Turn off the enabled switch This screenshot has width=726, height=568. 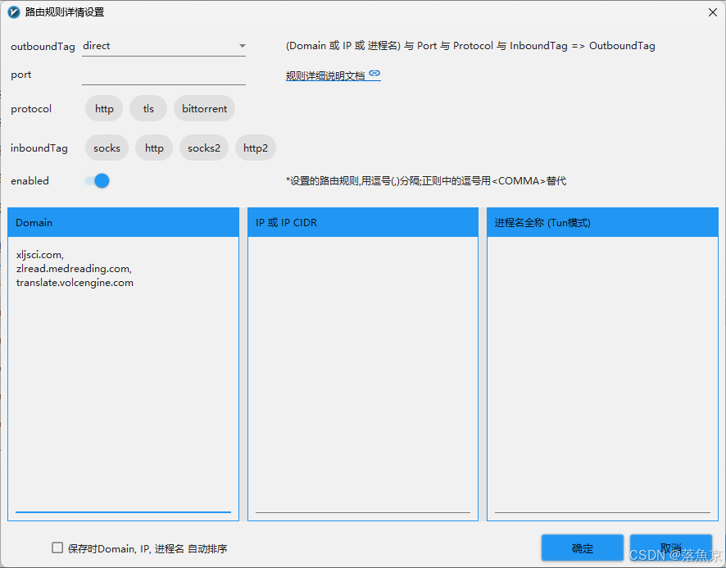[98, 180]
